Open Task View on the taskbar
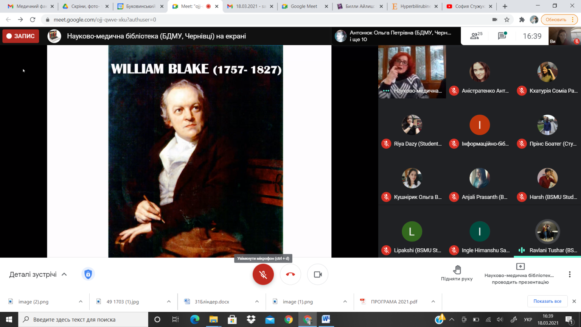 point(176,319)
